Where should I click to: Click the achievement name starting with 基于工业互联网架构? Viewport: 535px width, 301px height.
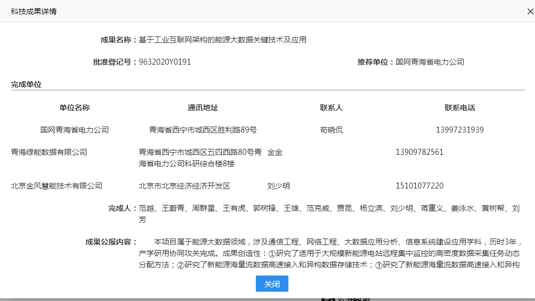(x=223, y=40)
